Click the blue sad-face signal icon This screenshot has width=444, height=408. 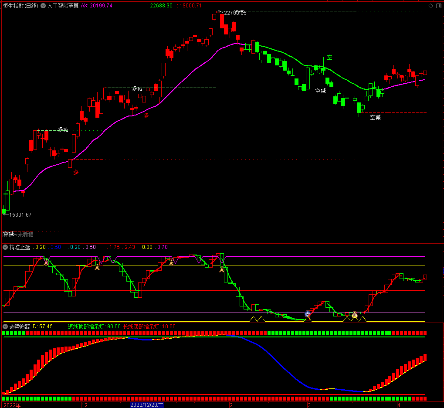pyautogui.click(x=308, y=314)
